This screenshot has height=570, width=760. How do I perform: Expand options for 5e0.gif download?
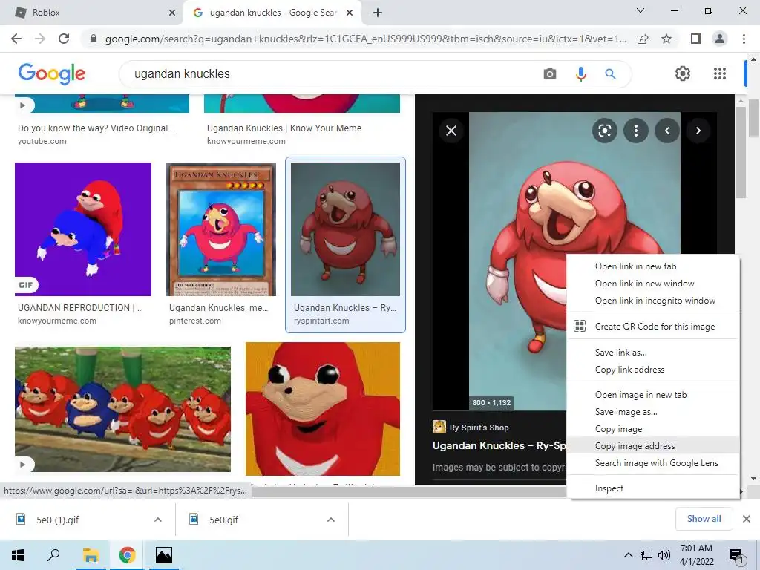pyautogui.click(x=331, y=520)
